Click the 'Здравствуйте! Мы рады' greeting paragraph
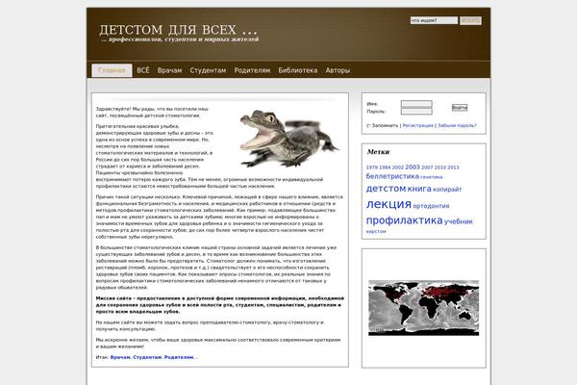 coord(152,113)
